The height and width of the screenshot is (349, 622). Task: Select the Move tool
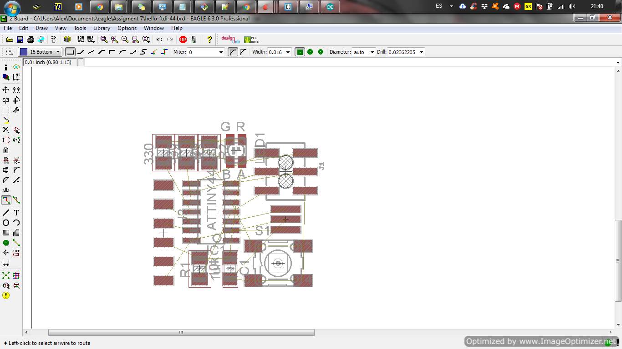(6, 90)
